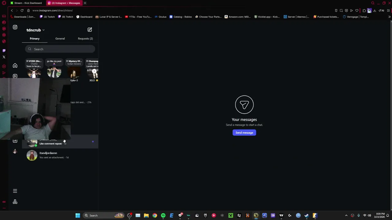
Task: Open the Venngage bookmark
Action: (356, 17)
